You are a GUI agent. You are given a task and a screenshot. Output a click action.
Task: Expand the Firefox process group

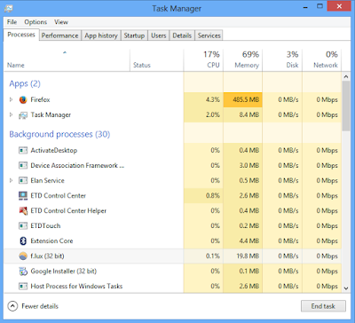(12, 99)
